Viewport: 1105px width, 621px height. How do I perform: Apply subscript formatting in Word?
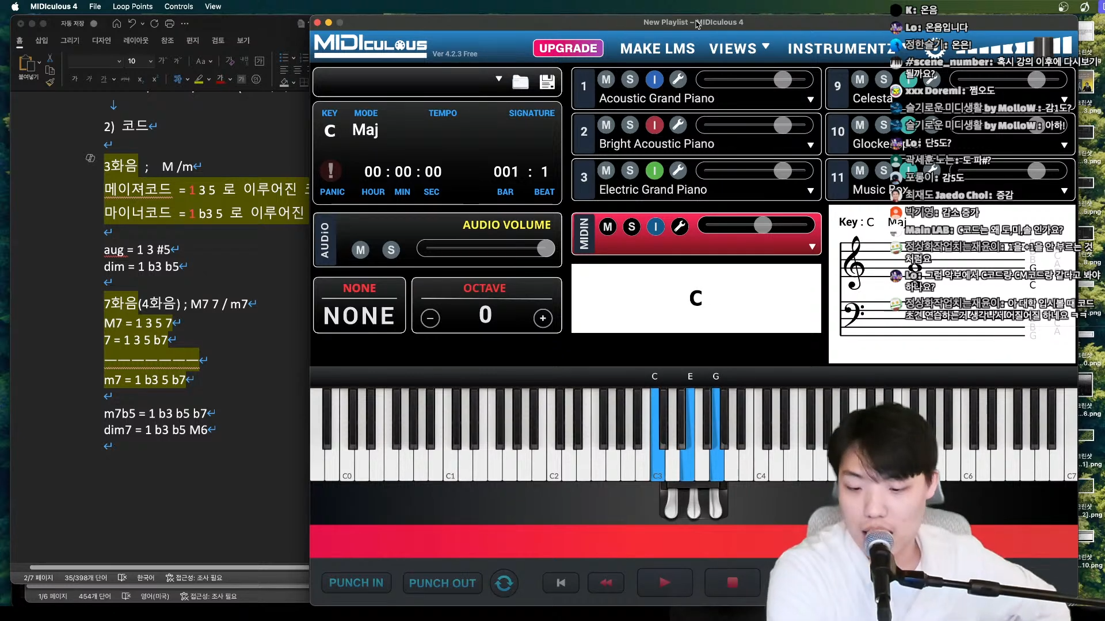click(x=140, y=79)
